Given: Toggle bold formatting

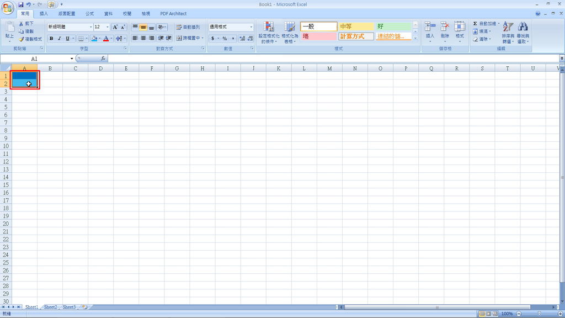Looking at the screenshot, I should tap(51, 39).
